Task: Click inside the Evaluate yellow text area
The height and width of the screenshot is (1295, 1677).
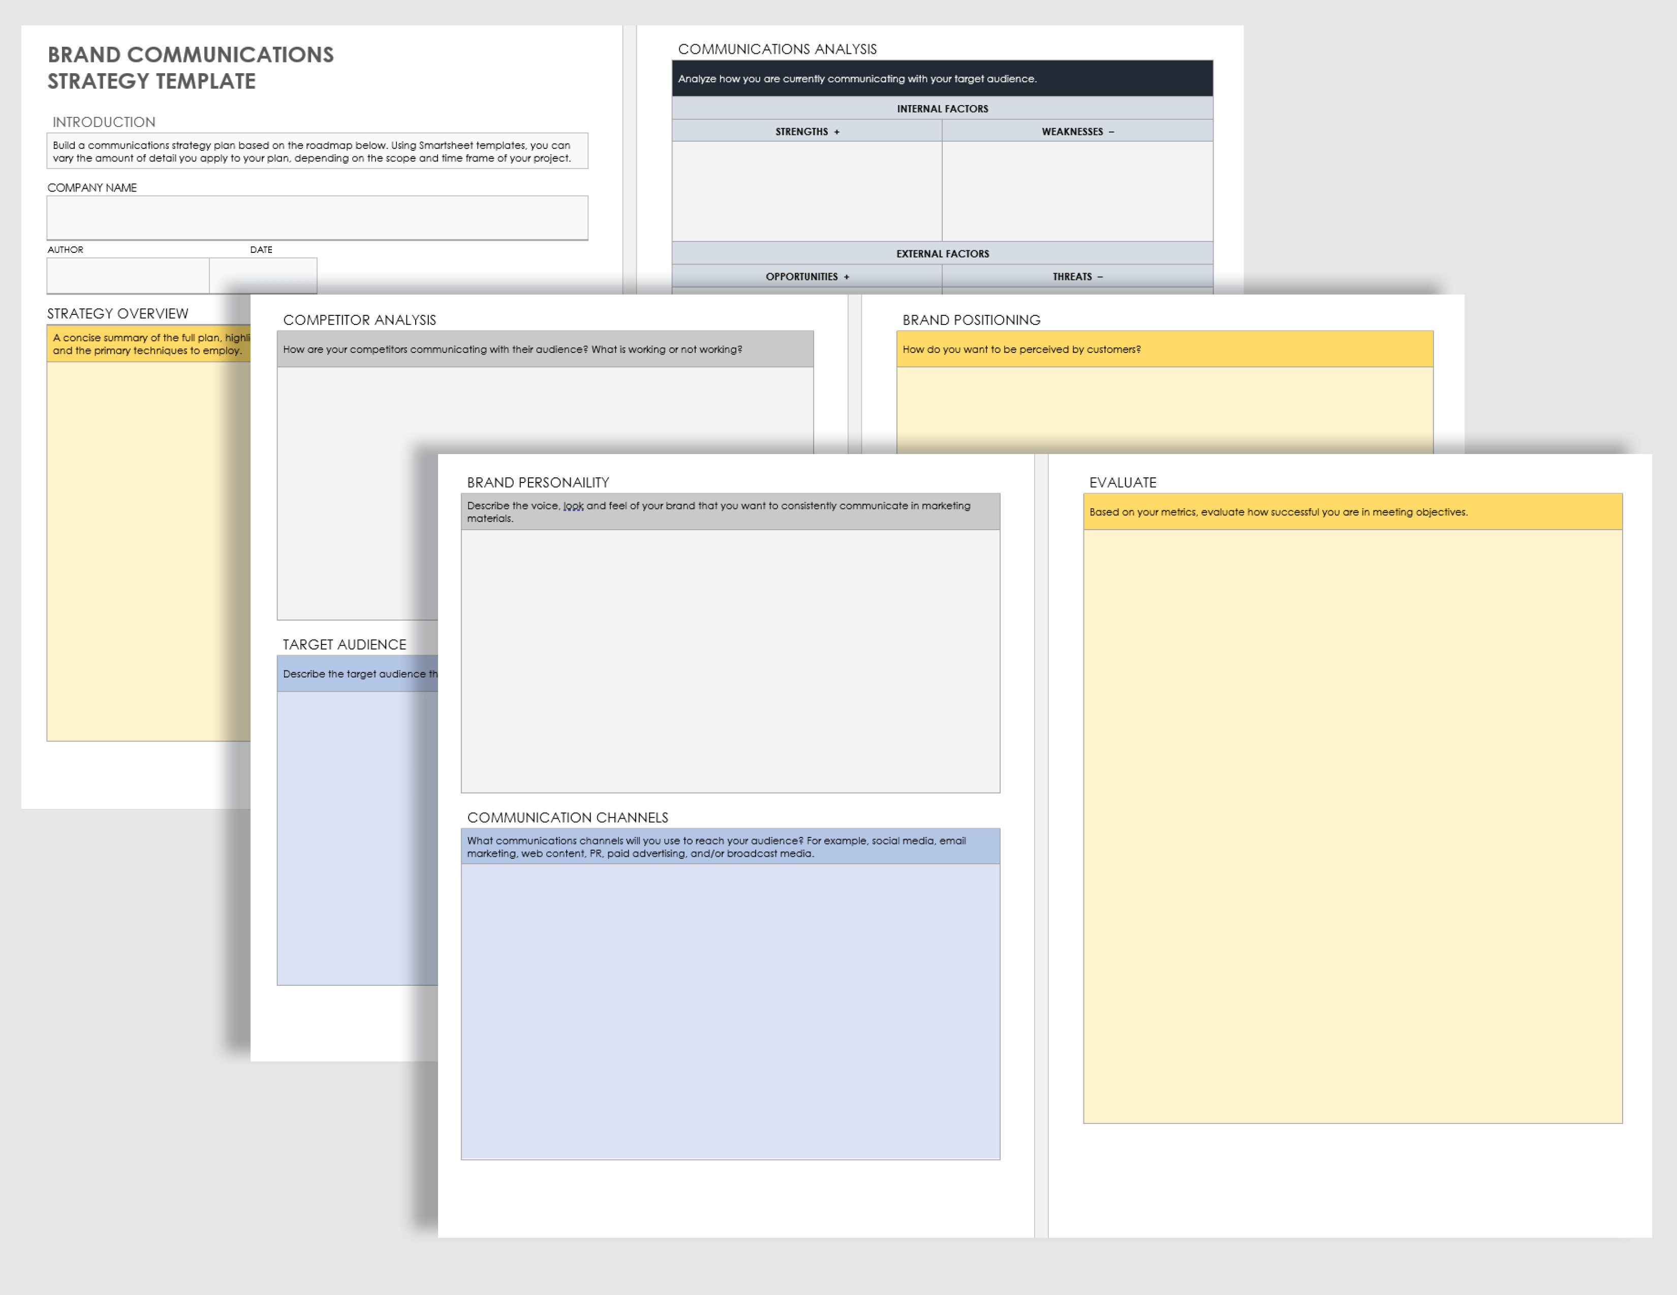Action: point(1352,826)
